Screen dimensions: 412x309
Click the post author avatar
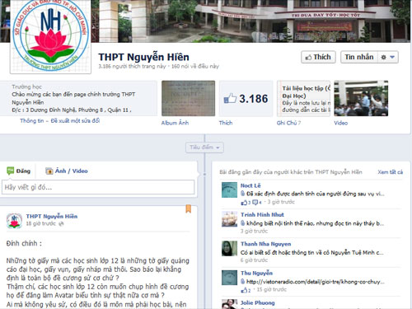coord(14,221)
